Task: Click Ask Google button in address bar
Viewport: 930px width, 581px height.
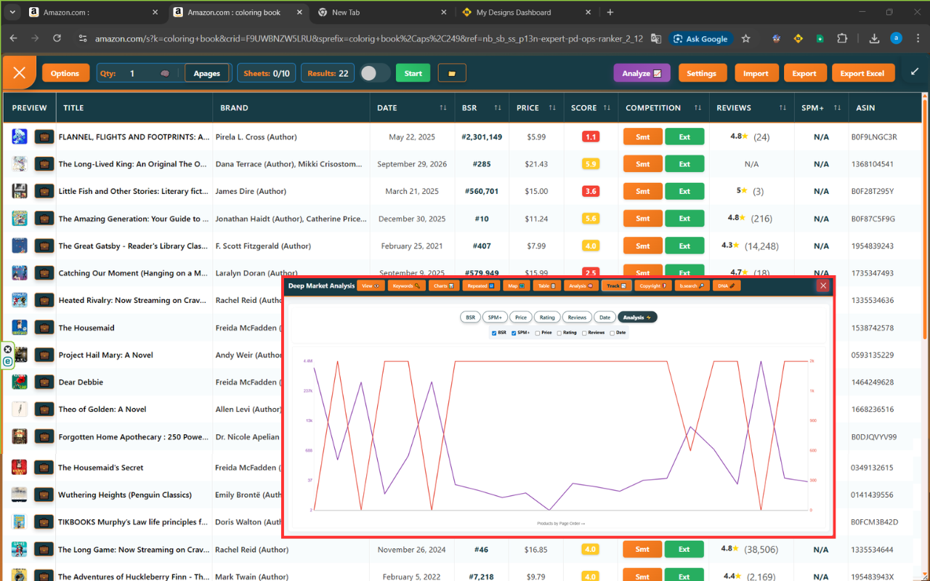Action: 701,38
